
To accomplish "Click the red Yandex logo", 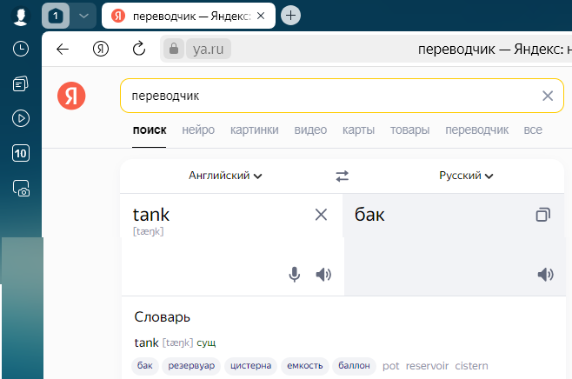I will point(71,96).
